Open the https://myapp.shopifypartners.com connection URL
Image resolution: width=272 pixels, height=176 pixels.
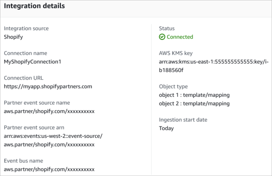click(48, 86)
